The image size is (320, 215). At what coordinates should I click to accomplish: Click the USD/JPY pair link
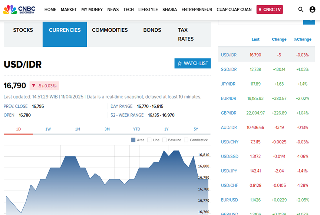[229, 171]
